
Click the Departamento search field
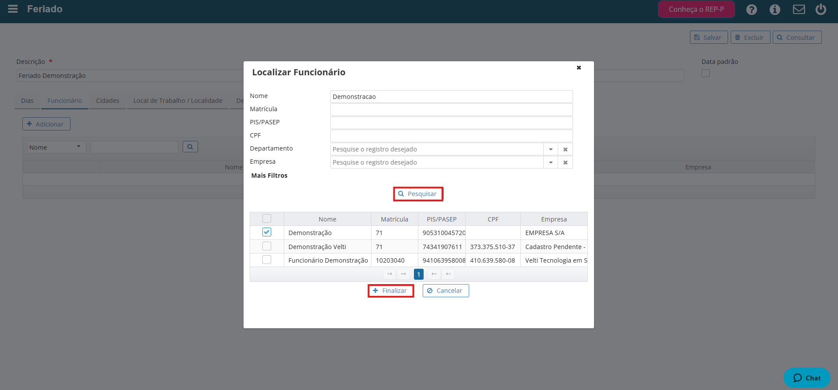tap(437, 149)
